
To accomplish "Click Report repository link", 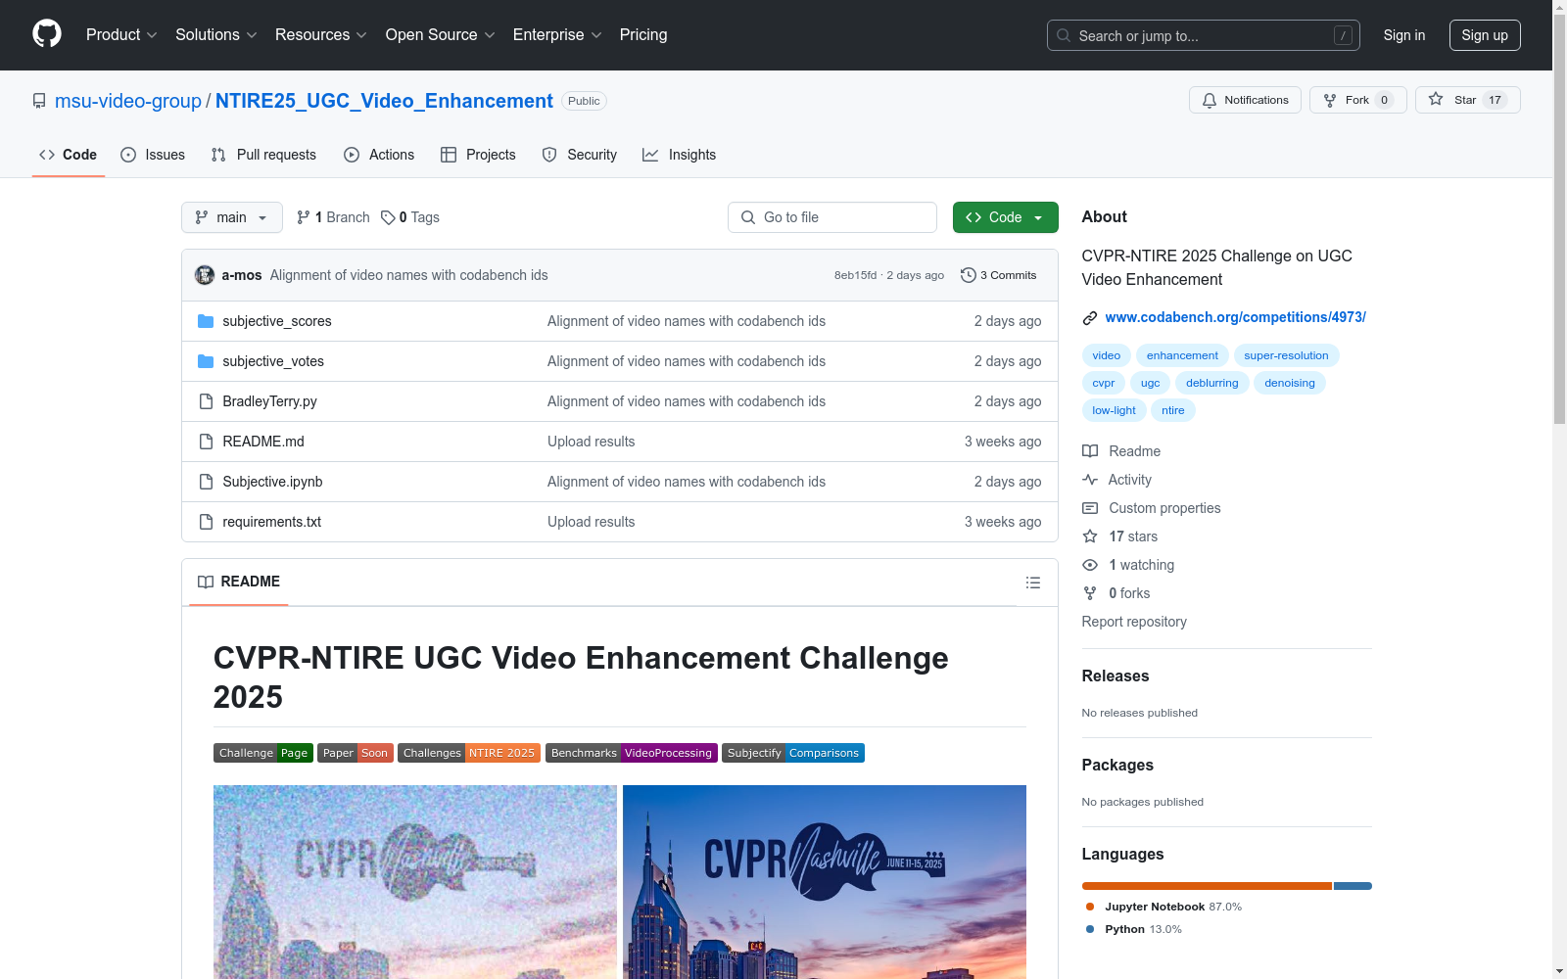I will [x=1134, y=622].
